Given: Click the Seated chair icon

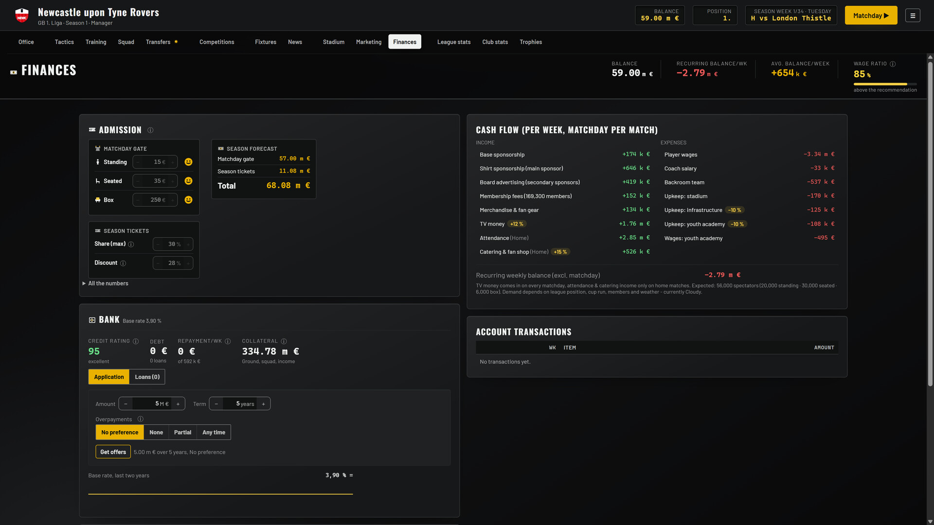Looking at the screenshot, I should coord(98,181).
